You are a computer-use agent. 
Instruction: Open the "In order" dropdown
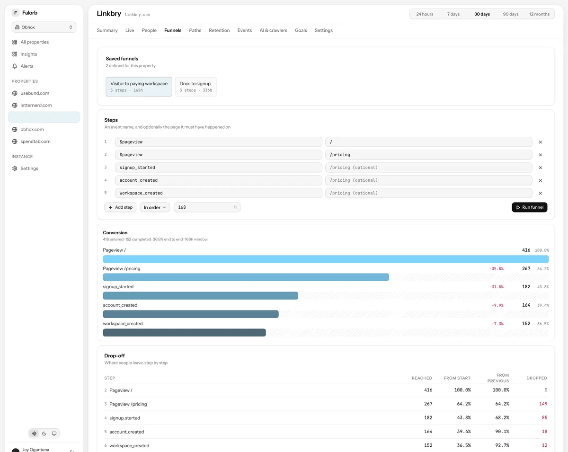point(155,207)
